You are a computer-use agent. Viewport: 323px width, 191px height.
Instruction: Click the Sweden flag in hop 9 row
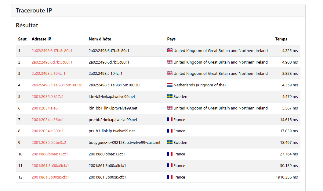[170, 142]
